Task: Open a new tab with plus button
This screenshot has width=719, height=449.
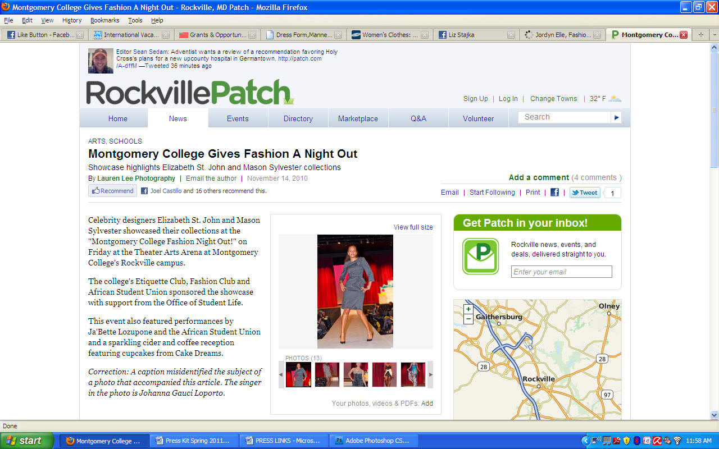Action: coord(700,35)
